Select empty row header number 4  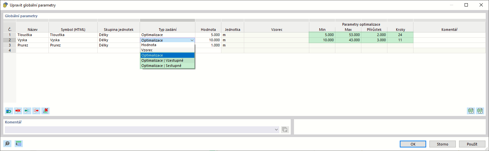[10, 50]
